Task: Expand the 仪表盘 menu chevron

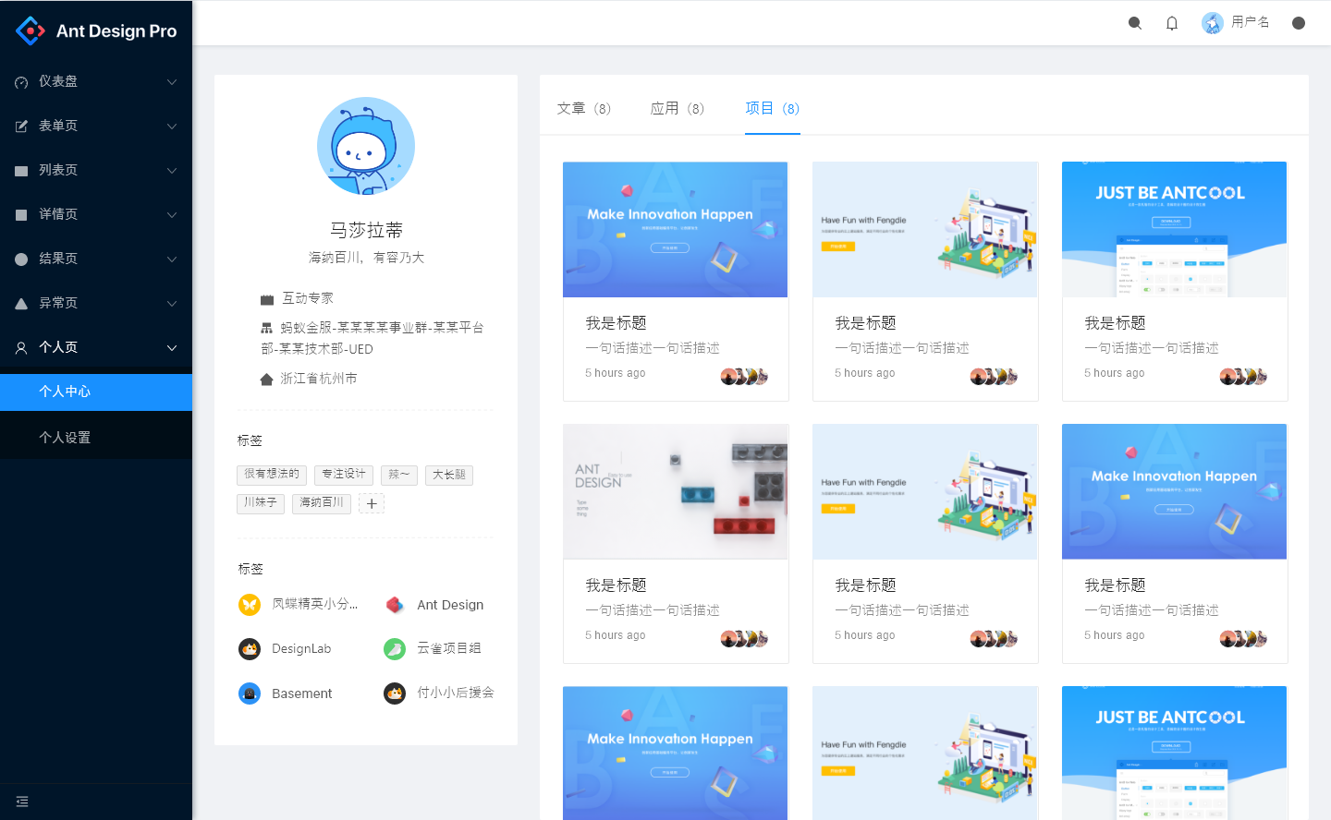Action: tap(172, 82)
